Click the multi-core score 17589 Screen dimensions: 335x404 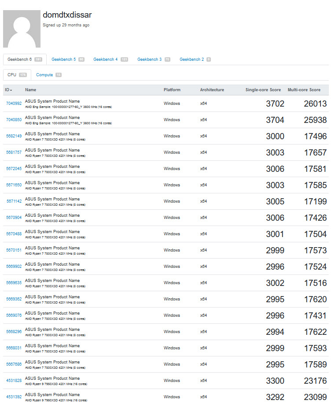pos(316,365)
